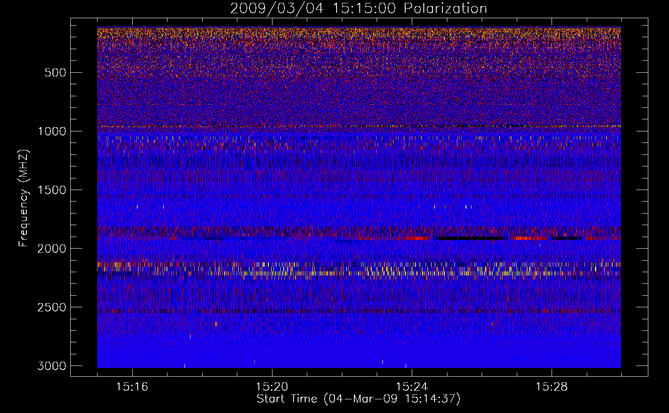Click the plot title '2009/03/04 15:15:00 Polarization'
Image resolution: width=669 pixels, height=413 pixels.
(x=358, y=8)
